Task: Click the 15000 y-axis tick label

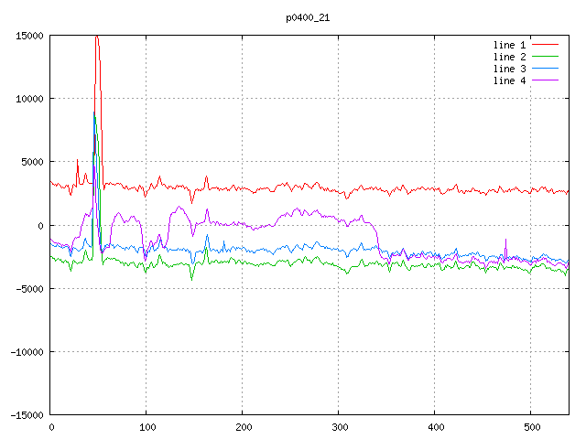Action: [29, 36]
